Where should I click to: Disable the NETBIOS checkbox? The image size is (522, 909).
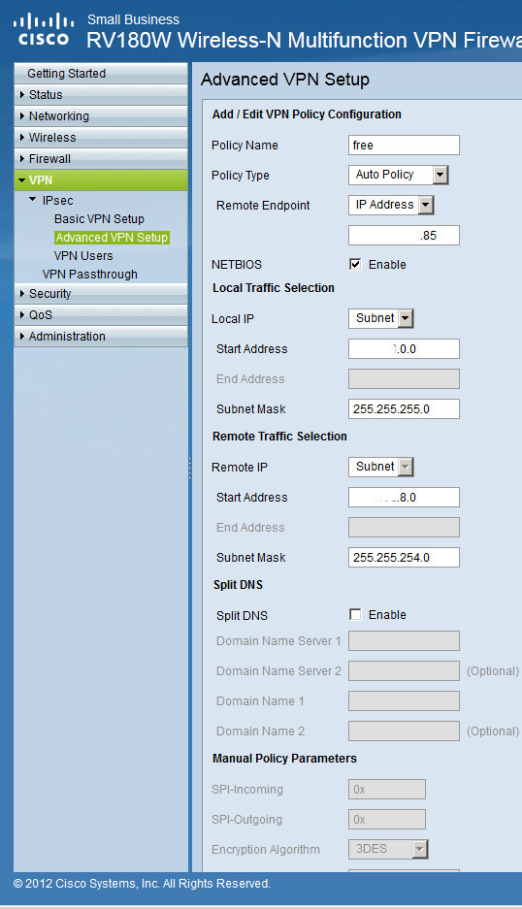point(355,264)
